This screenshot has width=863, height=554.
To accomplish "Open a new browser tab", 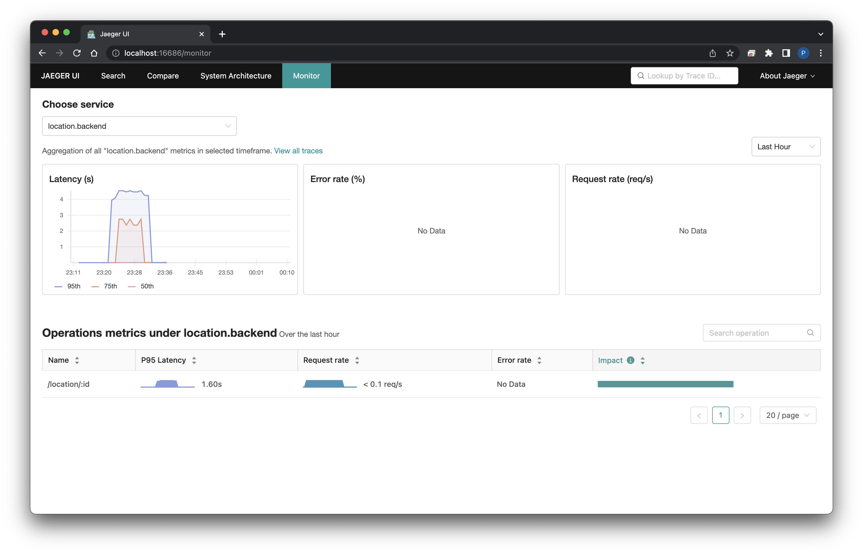I will [222, 34].
